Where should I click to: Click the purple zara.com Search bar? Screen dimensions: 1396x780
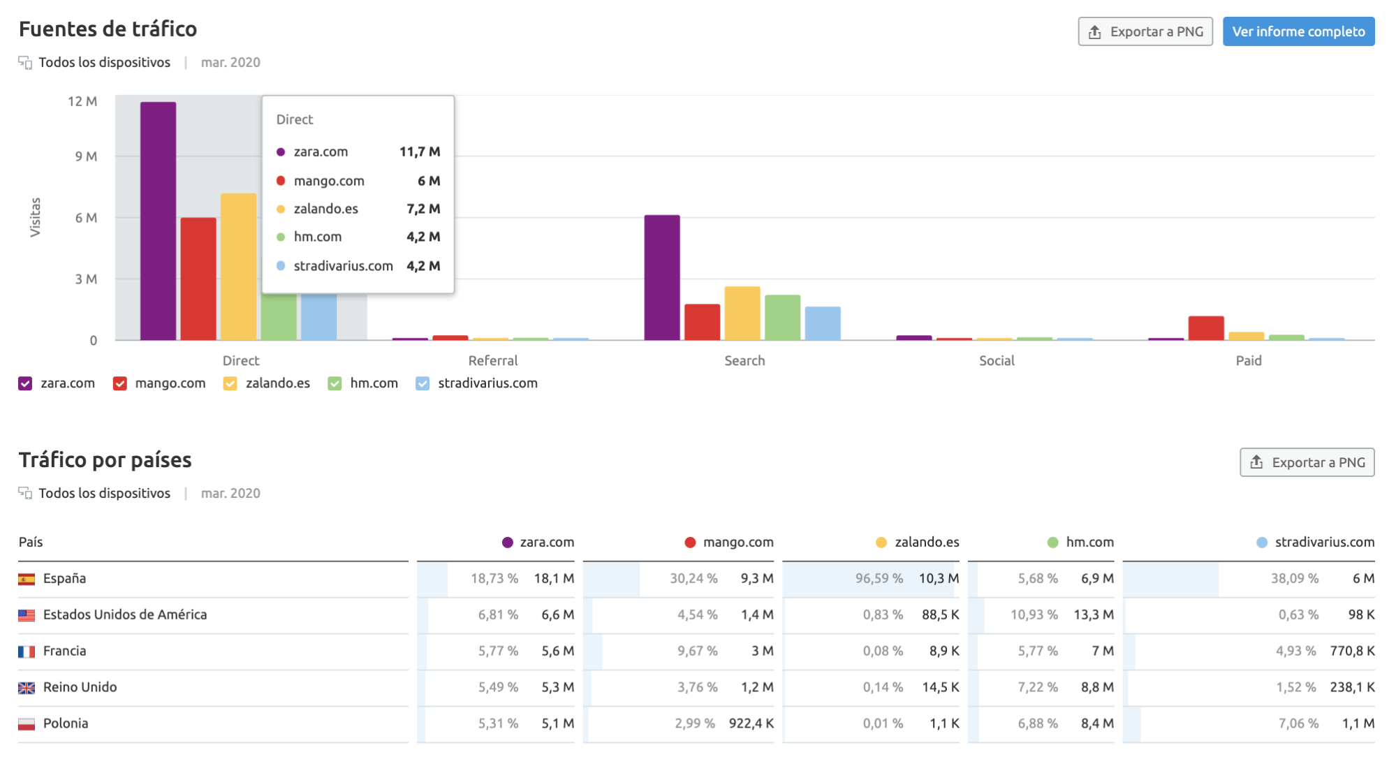tap(662, 278)
